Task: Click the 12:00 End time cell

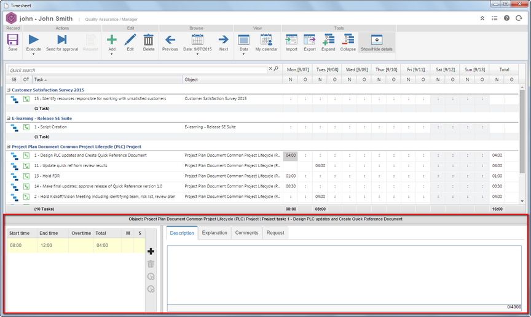Action: click(x=53, y=246)
